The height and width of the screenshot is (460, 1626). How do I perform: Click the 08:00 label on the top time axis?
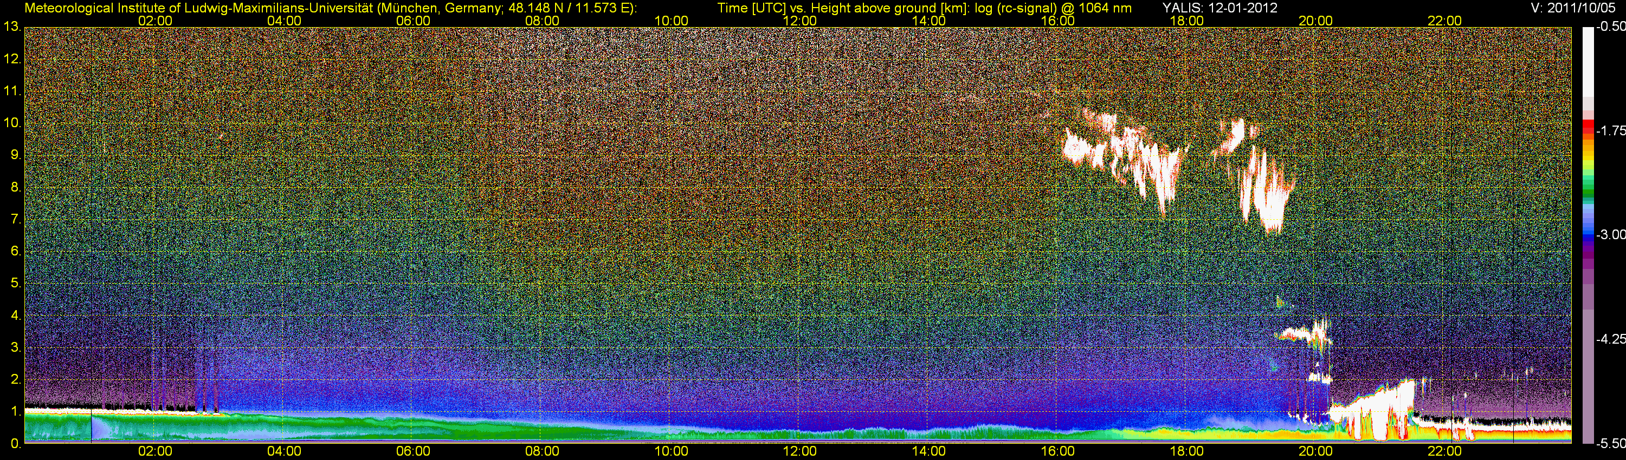pos(542,21)
